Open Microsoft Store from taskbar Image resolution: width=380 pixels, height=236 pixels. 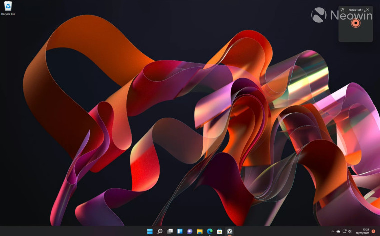point(220,231)
